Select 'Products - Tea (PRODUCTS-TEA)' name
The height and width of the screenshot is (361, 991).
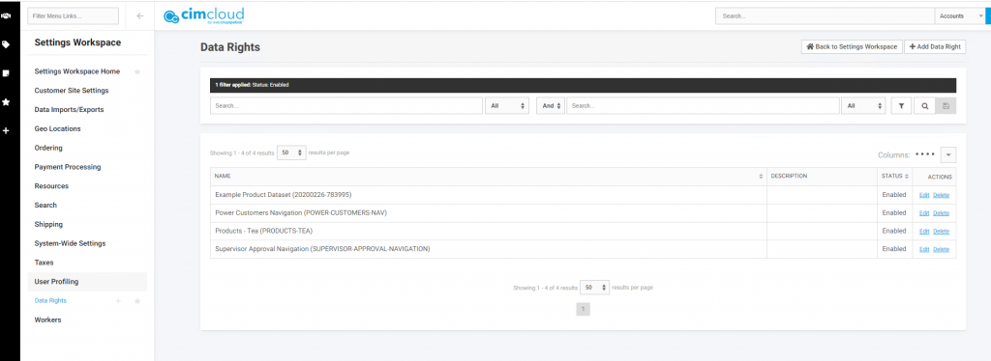point(263,232)
